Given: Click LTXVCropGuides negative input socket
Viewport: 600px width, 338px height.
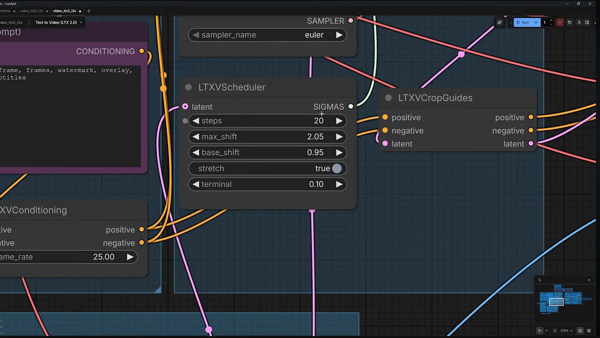Looking at the screenshot, I should click(385, 130).
